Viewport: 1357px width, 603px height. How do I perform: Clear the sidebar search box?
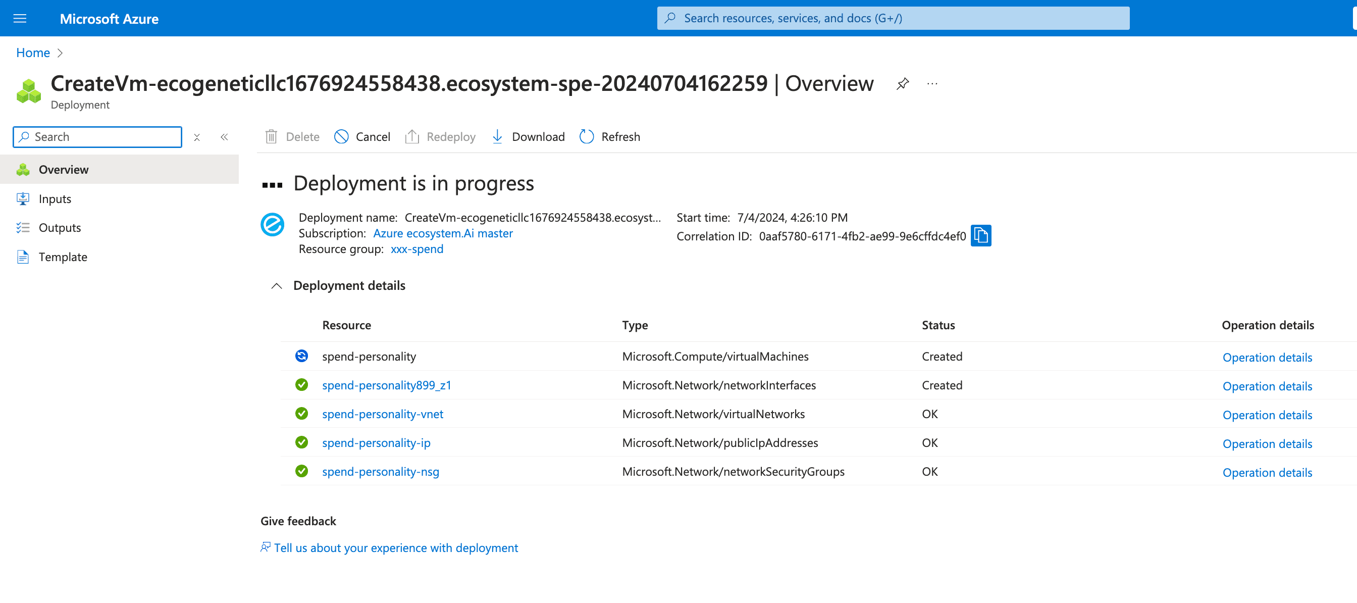click(196, 137)
